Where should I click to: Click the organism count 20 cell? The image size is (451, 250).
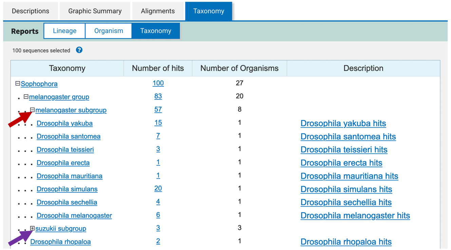pyautogui.click(x=240, y=96)
